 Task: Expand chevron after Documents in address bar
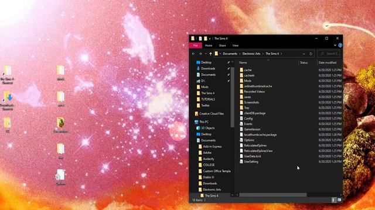pyautogui.click(x=240, y=54)
